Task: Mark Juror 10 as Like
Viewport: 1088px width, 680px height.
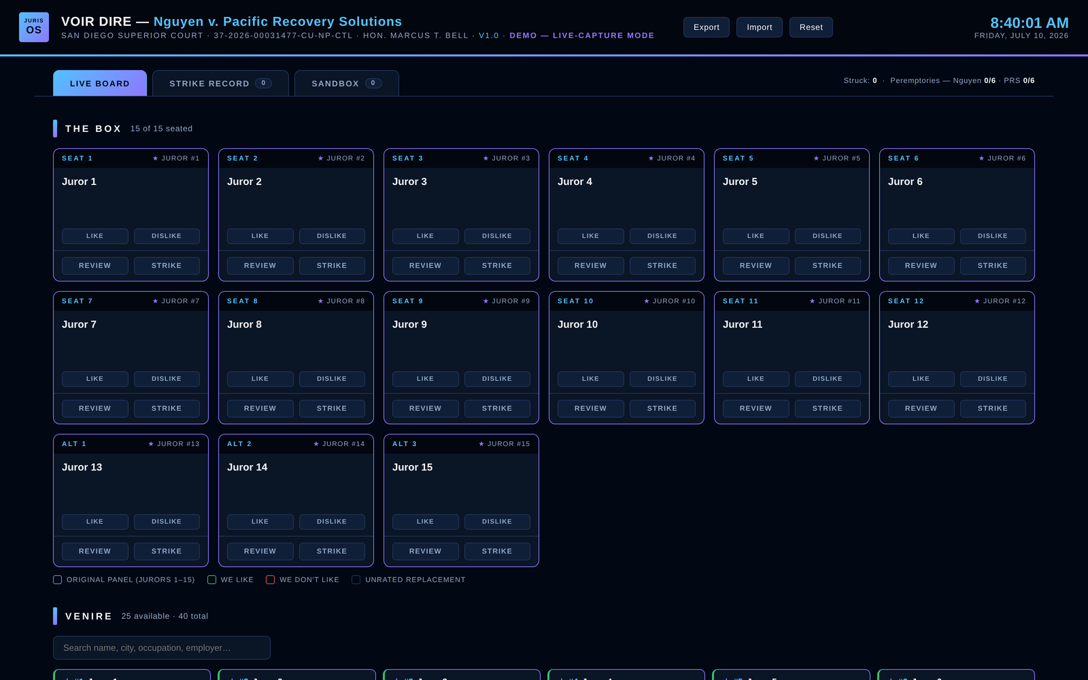Action: 591,379
